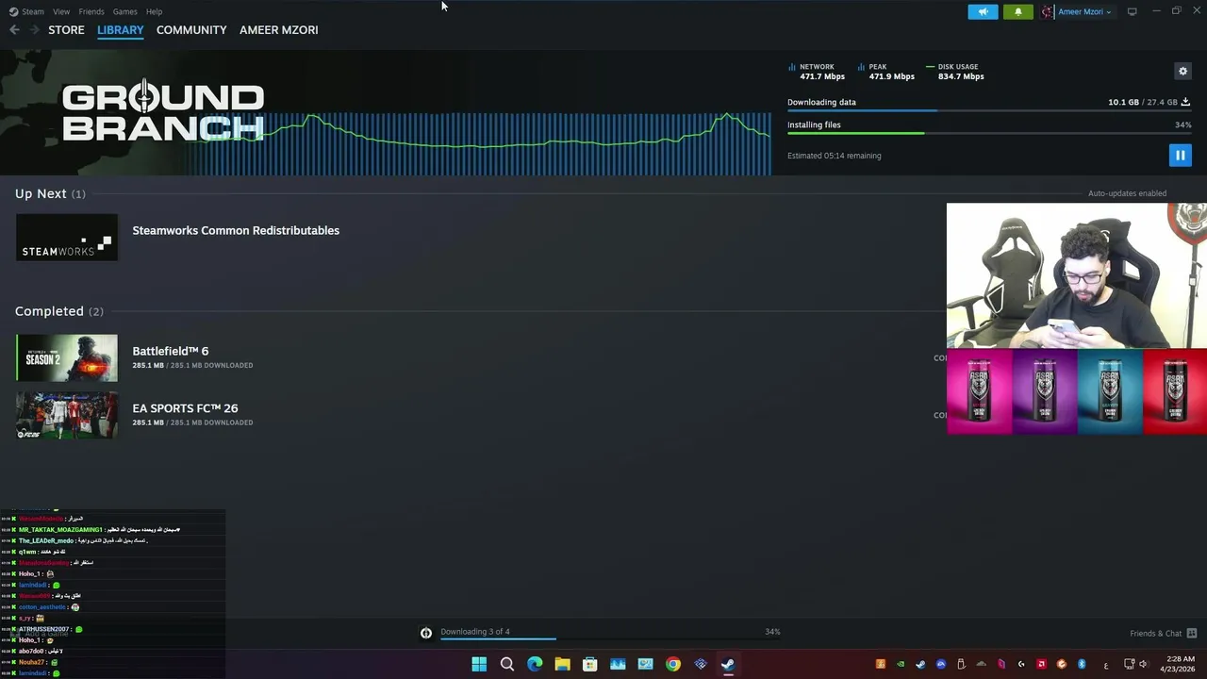
Task: Launch Google Chrome from taskbar
Action: [x=672, y=664]
